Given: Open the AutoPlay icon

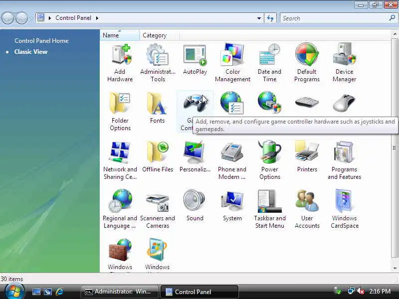Looking at the screenshot, I should (195, 55).
